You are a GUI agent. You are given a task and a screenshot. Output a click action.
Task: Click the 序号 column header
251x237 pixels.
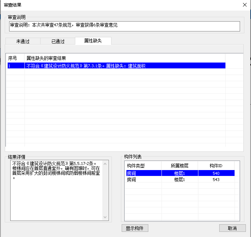coord(15,58)
